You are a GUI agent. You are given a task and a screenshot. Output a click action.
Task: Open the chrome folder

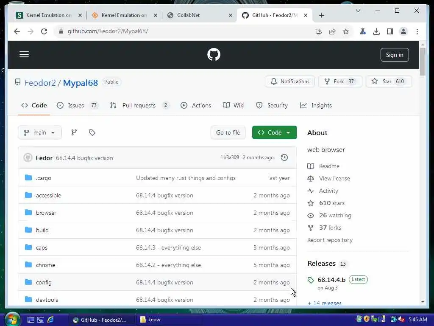[45, 265]
